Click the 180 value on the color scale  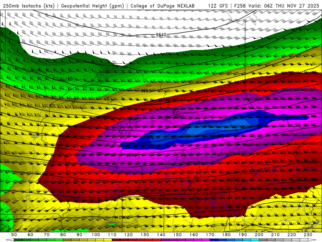pyautogui.click(x=227, y=235)
